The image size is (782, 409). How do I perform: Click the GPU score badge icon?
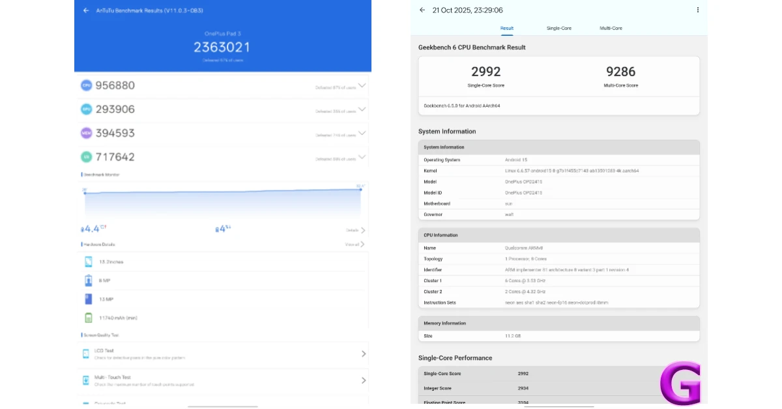click(85, 109)
